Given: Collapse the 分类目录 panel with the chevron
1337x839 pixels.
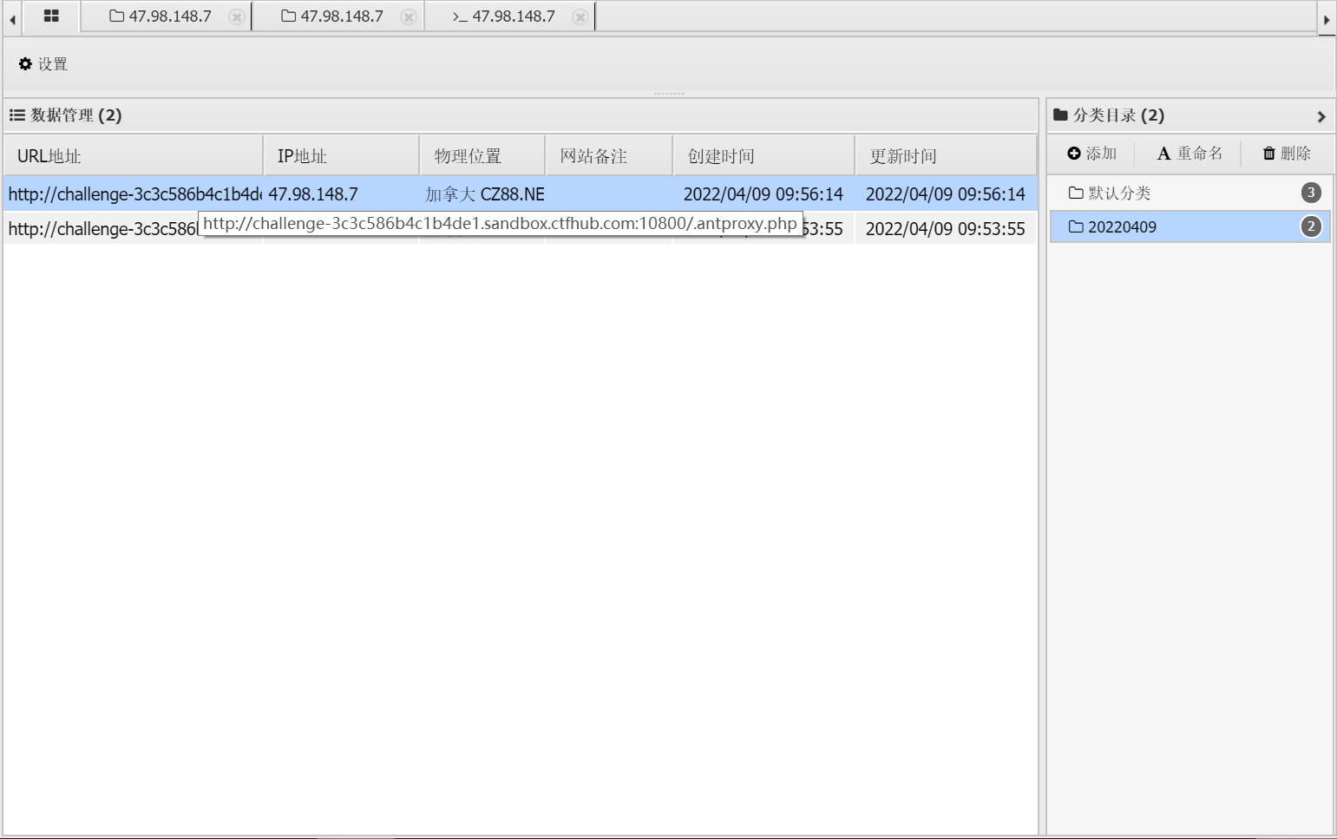Looking at the screenshot, I should click(x=1322, y=115).
